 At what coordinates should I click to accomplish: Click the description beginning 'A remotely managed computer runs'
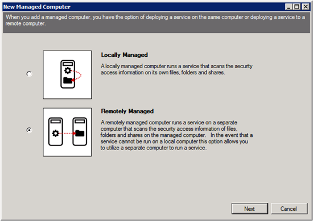[176, 135]
